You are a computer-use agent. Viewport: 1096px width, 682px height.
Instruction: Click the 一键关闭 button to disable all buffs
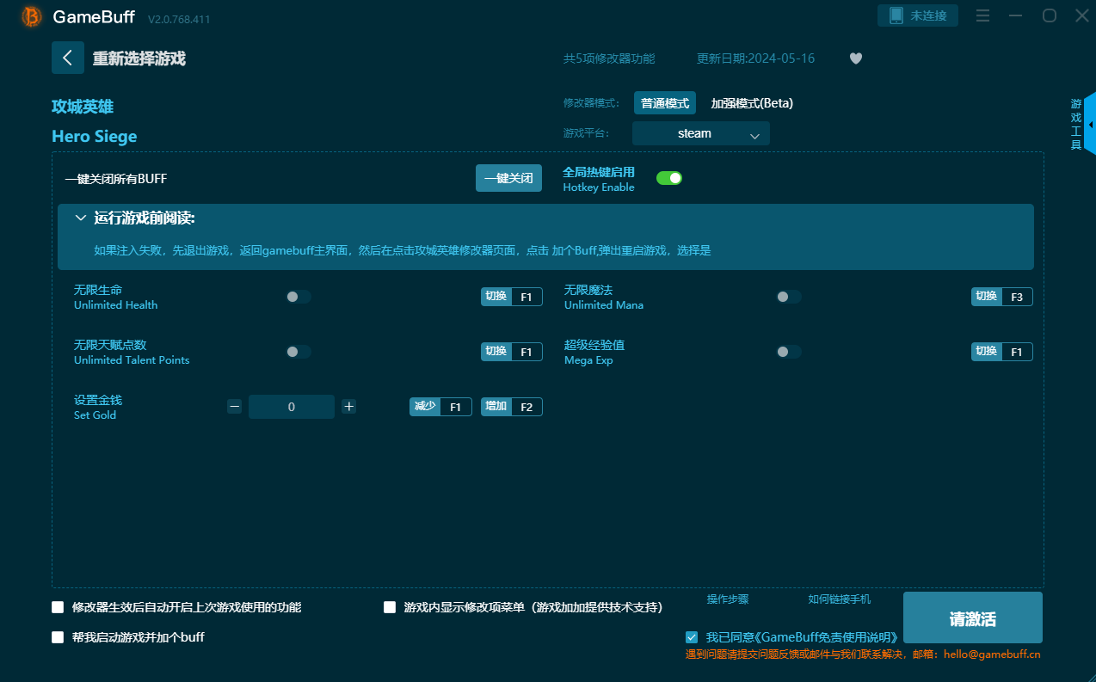point(508,178)
